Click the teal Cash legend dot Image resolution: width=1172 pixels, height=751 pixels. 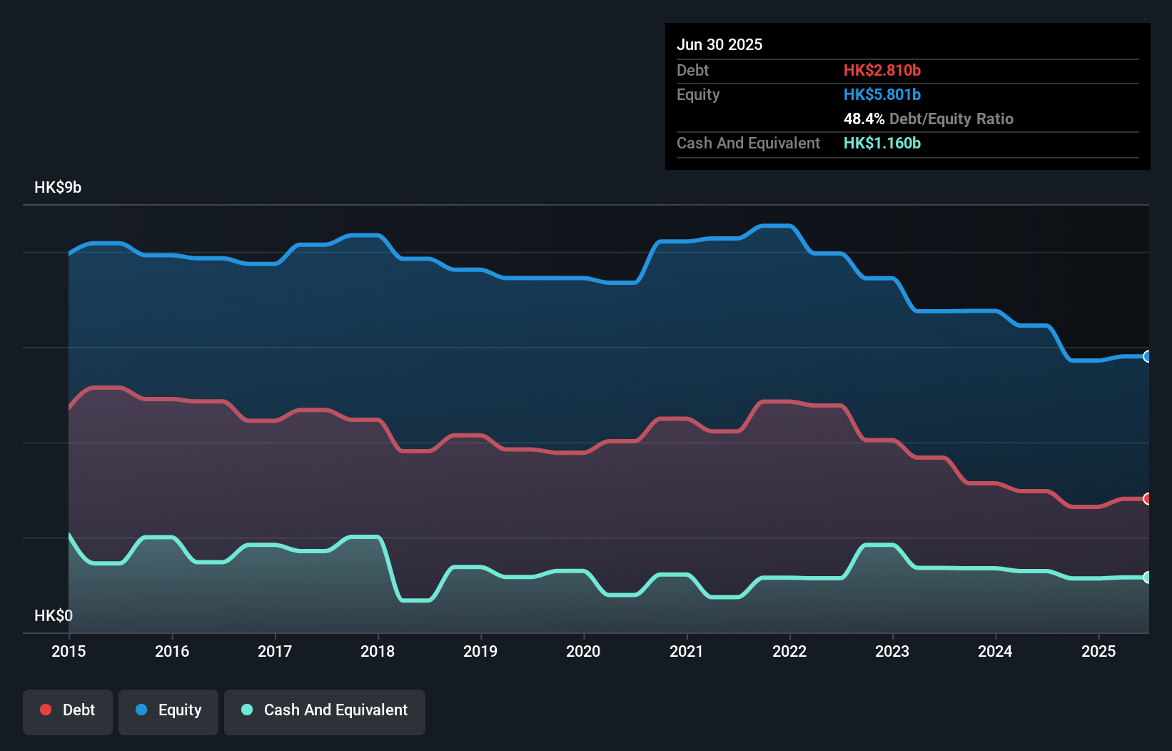click(x=247, y=710)
